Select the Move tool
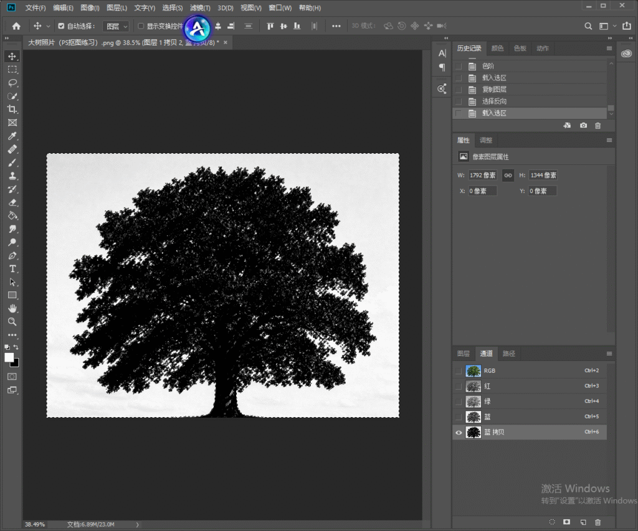This screenshot has width=638, height=531. point(12,57)
